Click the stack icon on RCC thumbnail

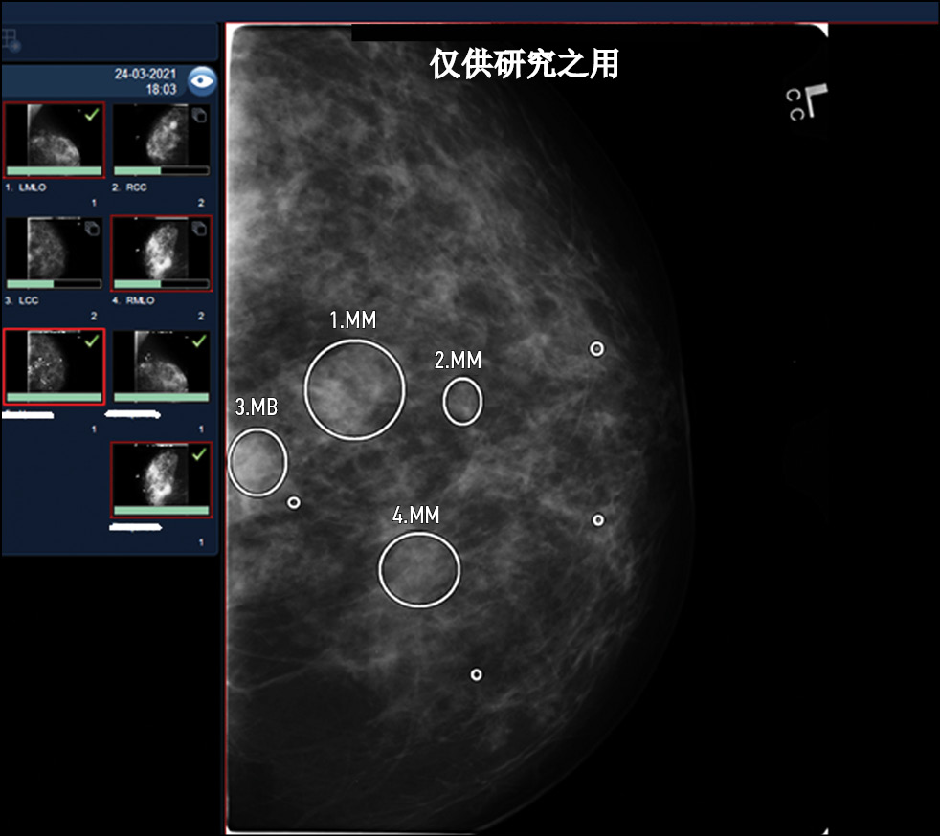click(x=199, y=116)
